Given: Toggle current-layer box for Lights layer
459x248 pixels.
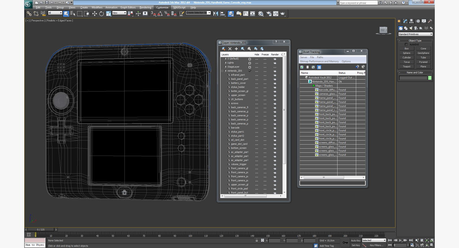Looking at the screenshot, I should pos(250,63).
